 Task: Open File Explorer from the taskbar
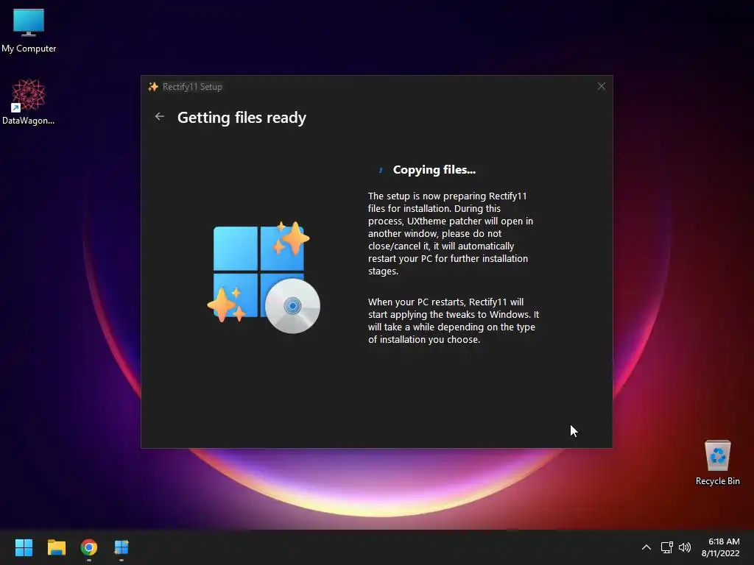pyautogui.click(x=56, y=547)
